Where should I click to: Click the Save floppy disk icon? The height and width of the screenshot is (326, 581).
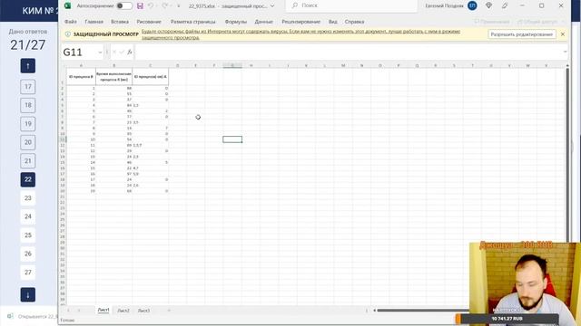[x=140, y=6]
